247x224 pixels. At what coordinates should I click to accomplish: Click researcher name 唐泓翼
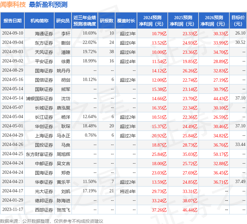pyautogui.click(x=64, y=108)
